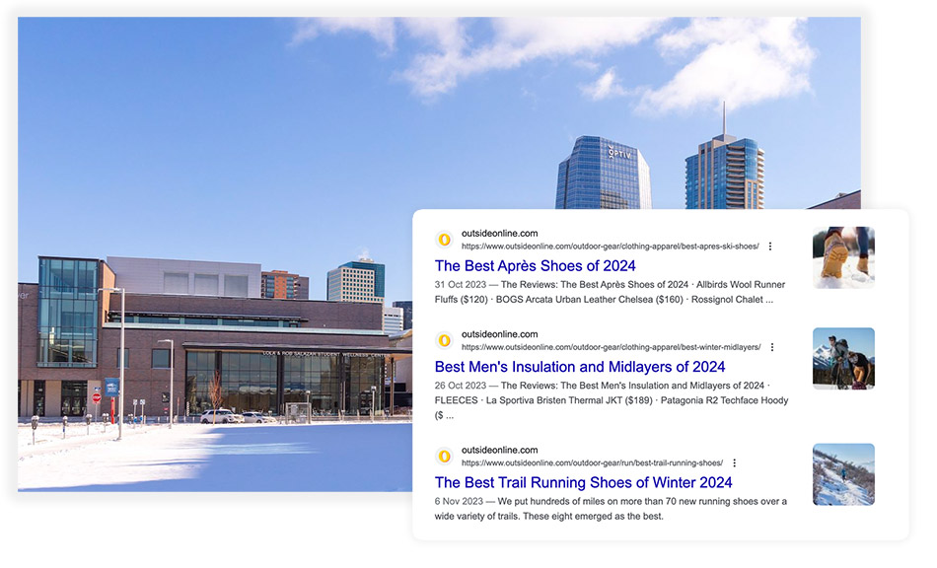Click the '31 Oct 2023' snippet text
Image resolution: width=937 pixels, height=568 pixels.
coord(461,285)
